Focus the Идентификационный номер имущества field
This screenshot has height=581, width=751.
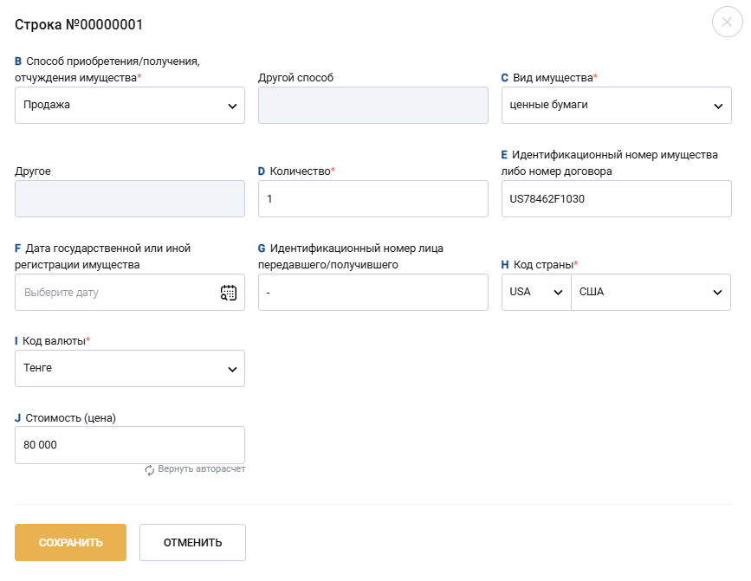(616, 199)
